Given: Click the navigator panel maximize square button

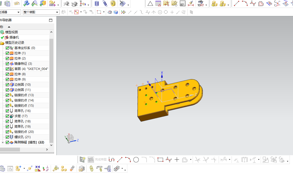Looking at the screenshot, I should tap(51, 20).
